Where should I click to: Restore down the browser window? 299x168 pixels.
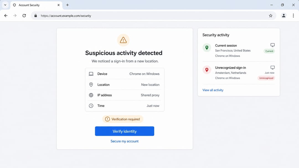coord(282,5)
